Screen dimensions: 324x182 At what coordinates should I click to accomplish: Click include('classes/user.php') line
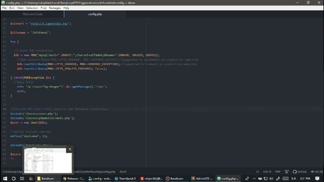click(34, 114)
